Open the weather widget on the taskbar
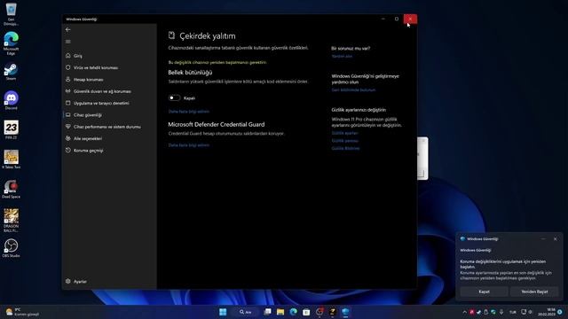Viewport: 568px width, 319px height. [x=22, y=312]
